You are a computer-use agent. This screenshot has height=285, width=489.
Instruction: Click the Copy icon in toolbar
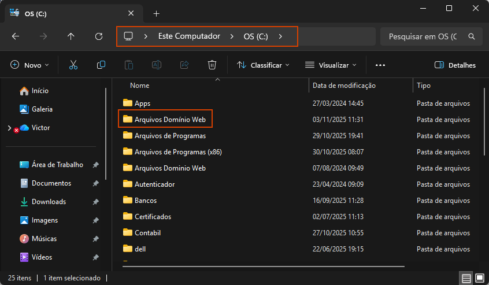coord(101,65)
